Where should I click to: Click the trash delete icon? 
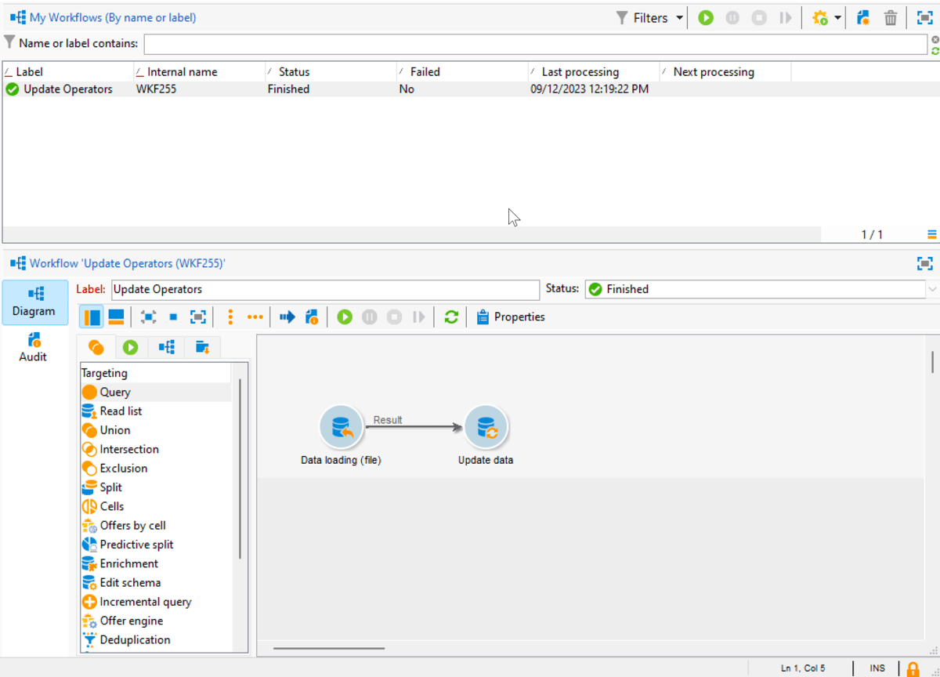pyautogui.click(x=891, y=17)
